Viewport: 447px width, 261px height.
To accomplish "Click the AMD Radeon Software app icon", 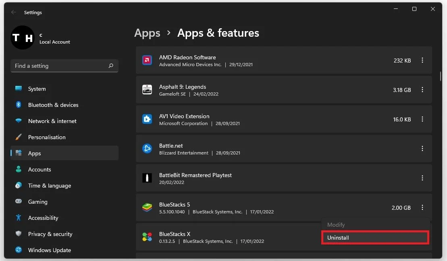I will (147, 60).
